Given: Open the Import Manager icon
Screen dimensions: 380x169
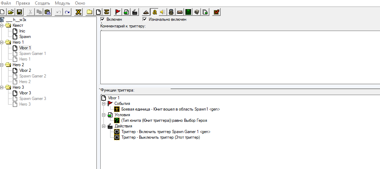Looking at the screenshot, I should pyautogui.click(x=205, y=12).
